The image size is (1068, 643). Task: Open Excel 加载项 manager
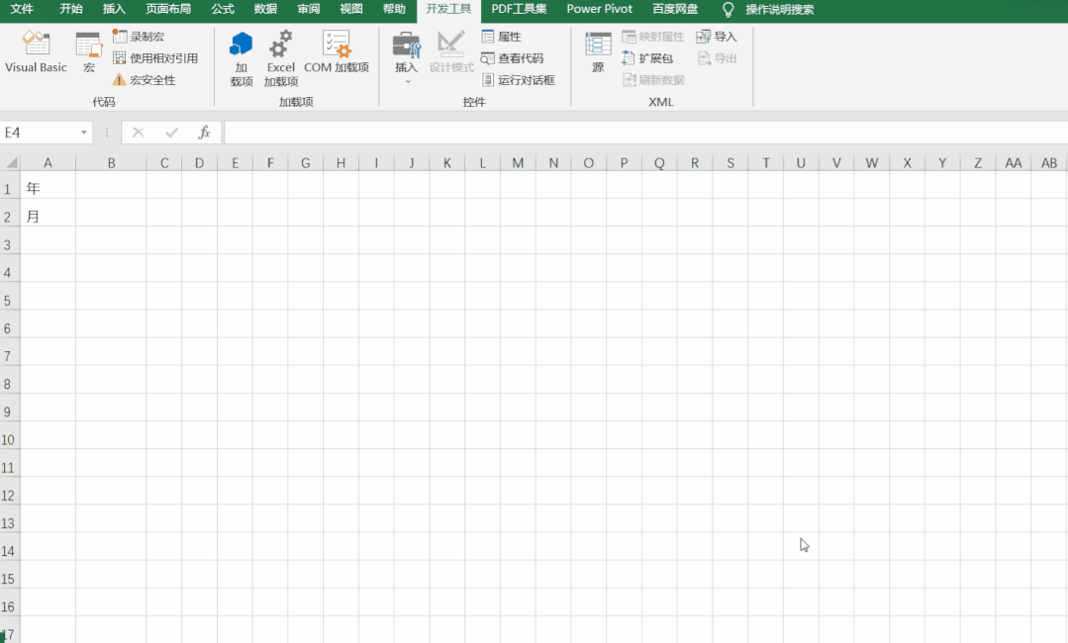[x=281, y=59]
